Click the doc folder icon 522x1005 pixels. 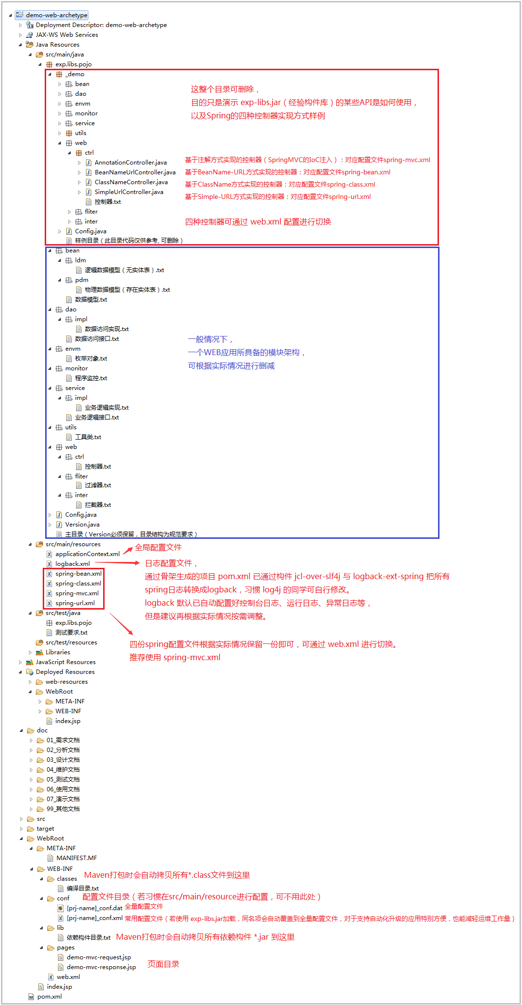[30, 730]
